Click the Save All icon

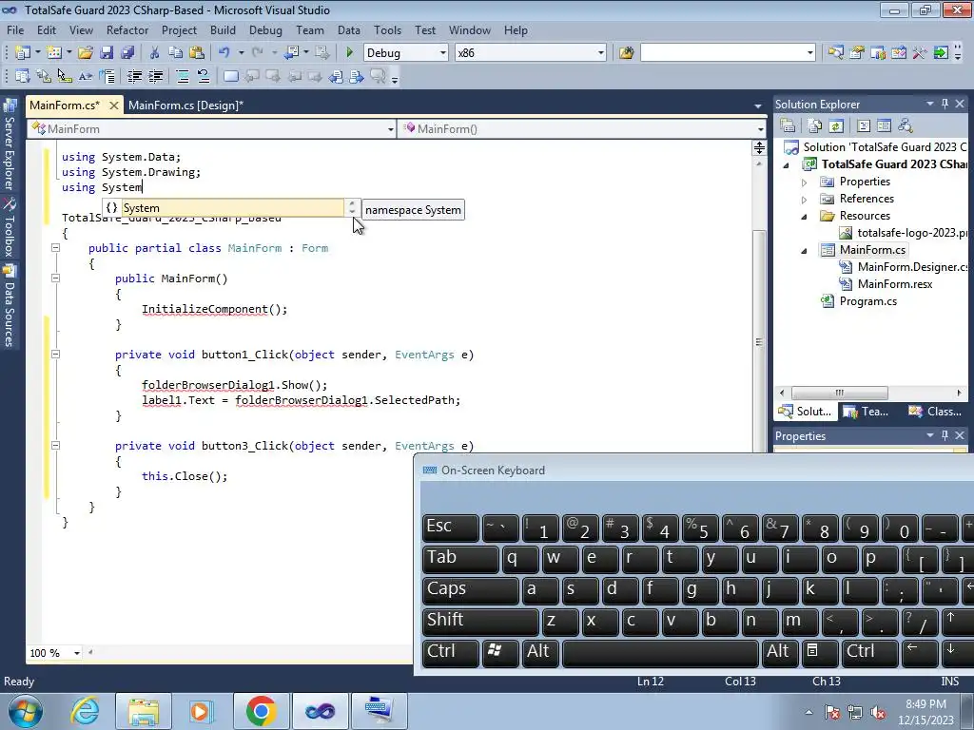(127, 53)
